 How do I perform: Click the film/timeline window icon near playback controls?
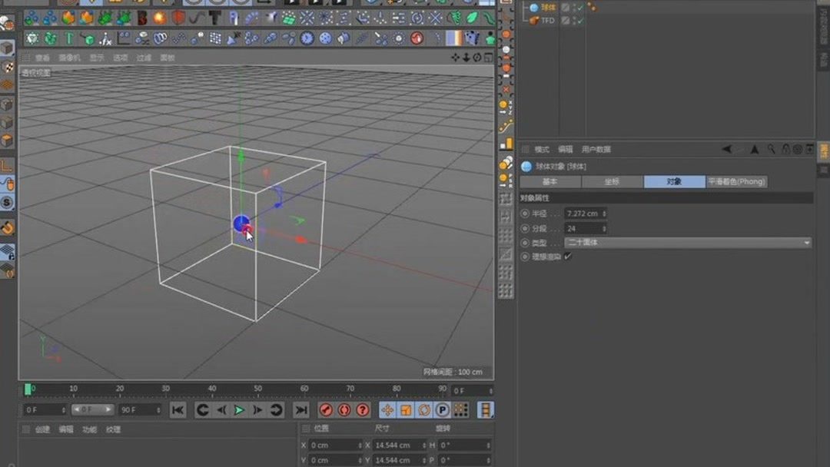point(485,409)
